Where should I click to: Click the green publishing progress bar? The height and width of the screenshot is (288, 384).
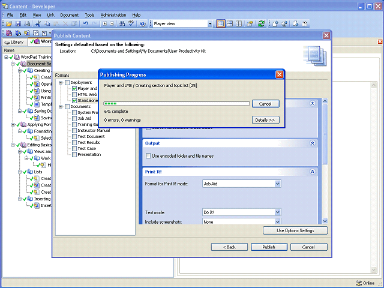tap(176, 104)
